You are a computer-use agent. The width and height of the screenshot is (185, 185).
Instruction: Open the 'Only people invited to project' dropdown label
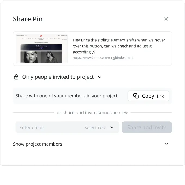click(x=58, y=77)
